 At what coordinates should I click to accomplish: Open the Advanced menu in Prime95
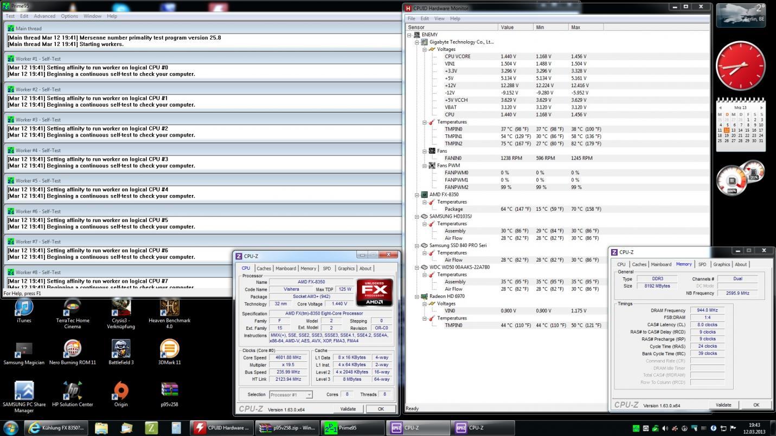[44, 16]
